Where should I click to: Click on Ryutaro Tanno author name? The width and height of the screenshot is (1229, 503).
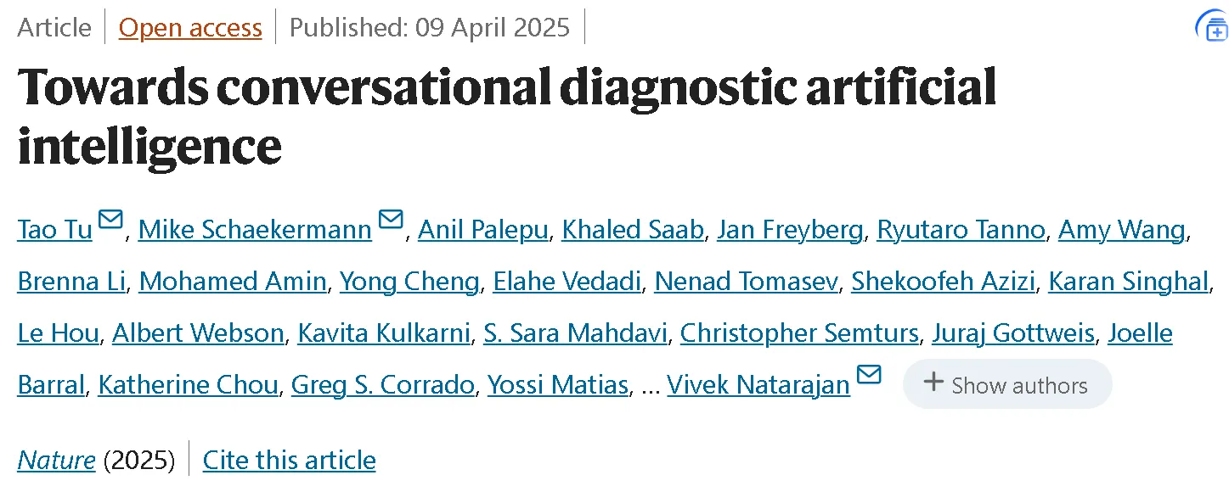(x=961, y=230)
